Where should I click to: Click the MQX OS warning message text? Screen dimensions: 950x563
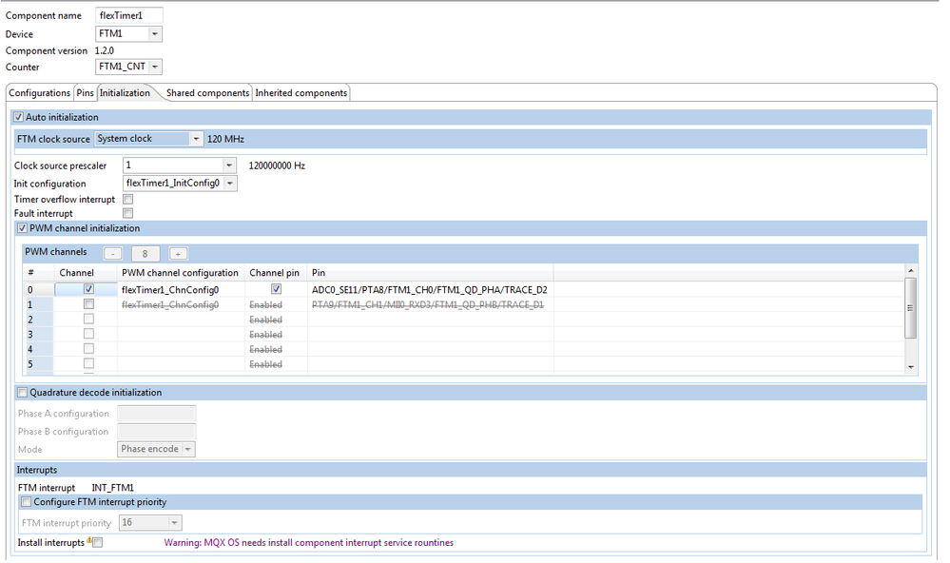point(308,543)
